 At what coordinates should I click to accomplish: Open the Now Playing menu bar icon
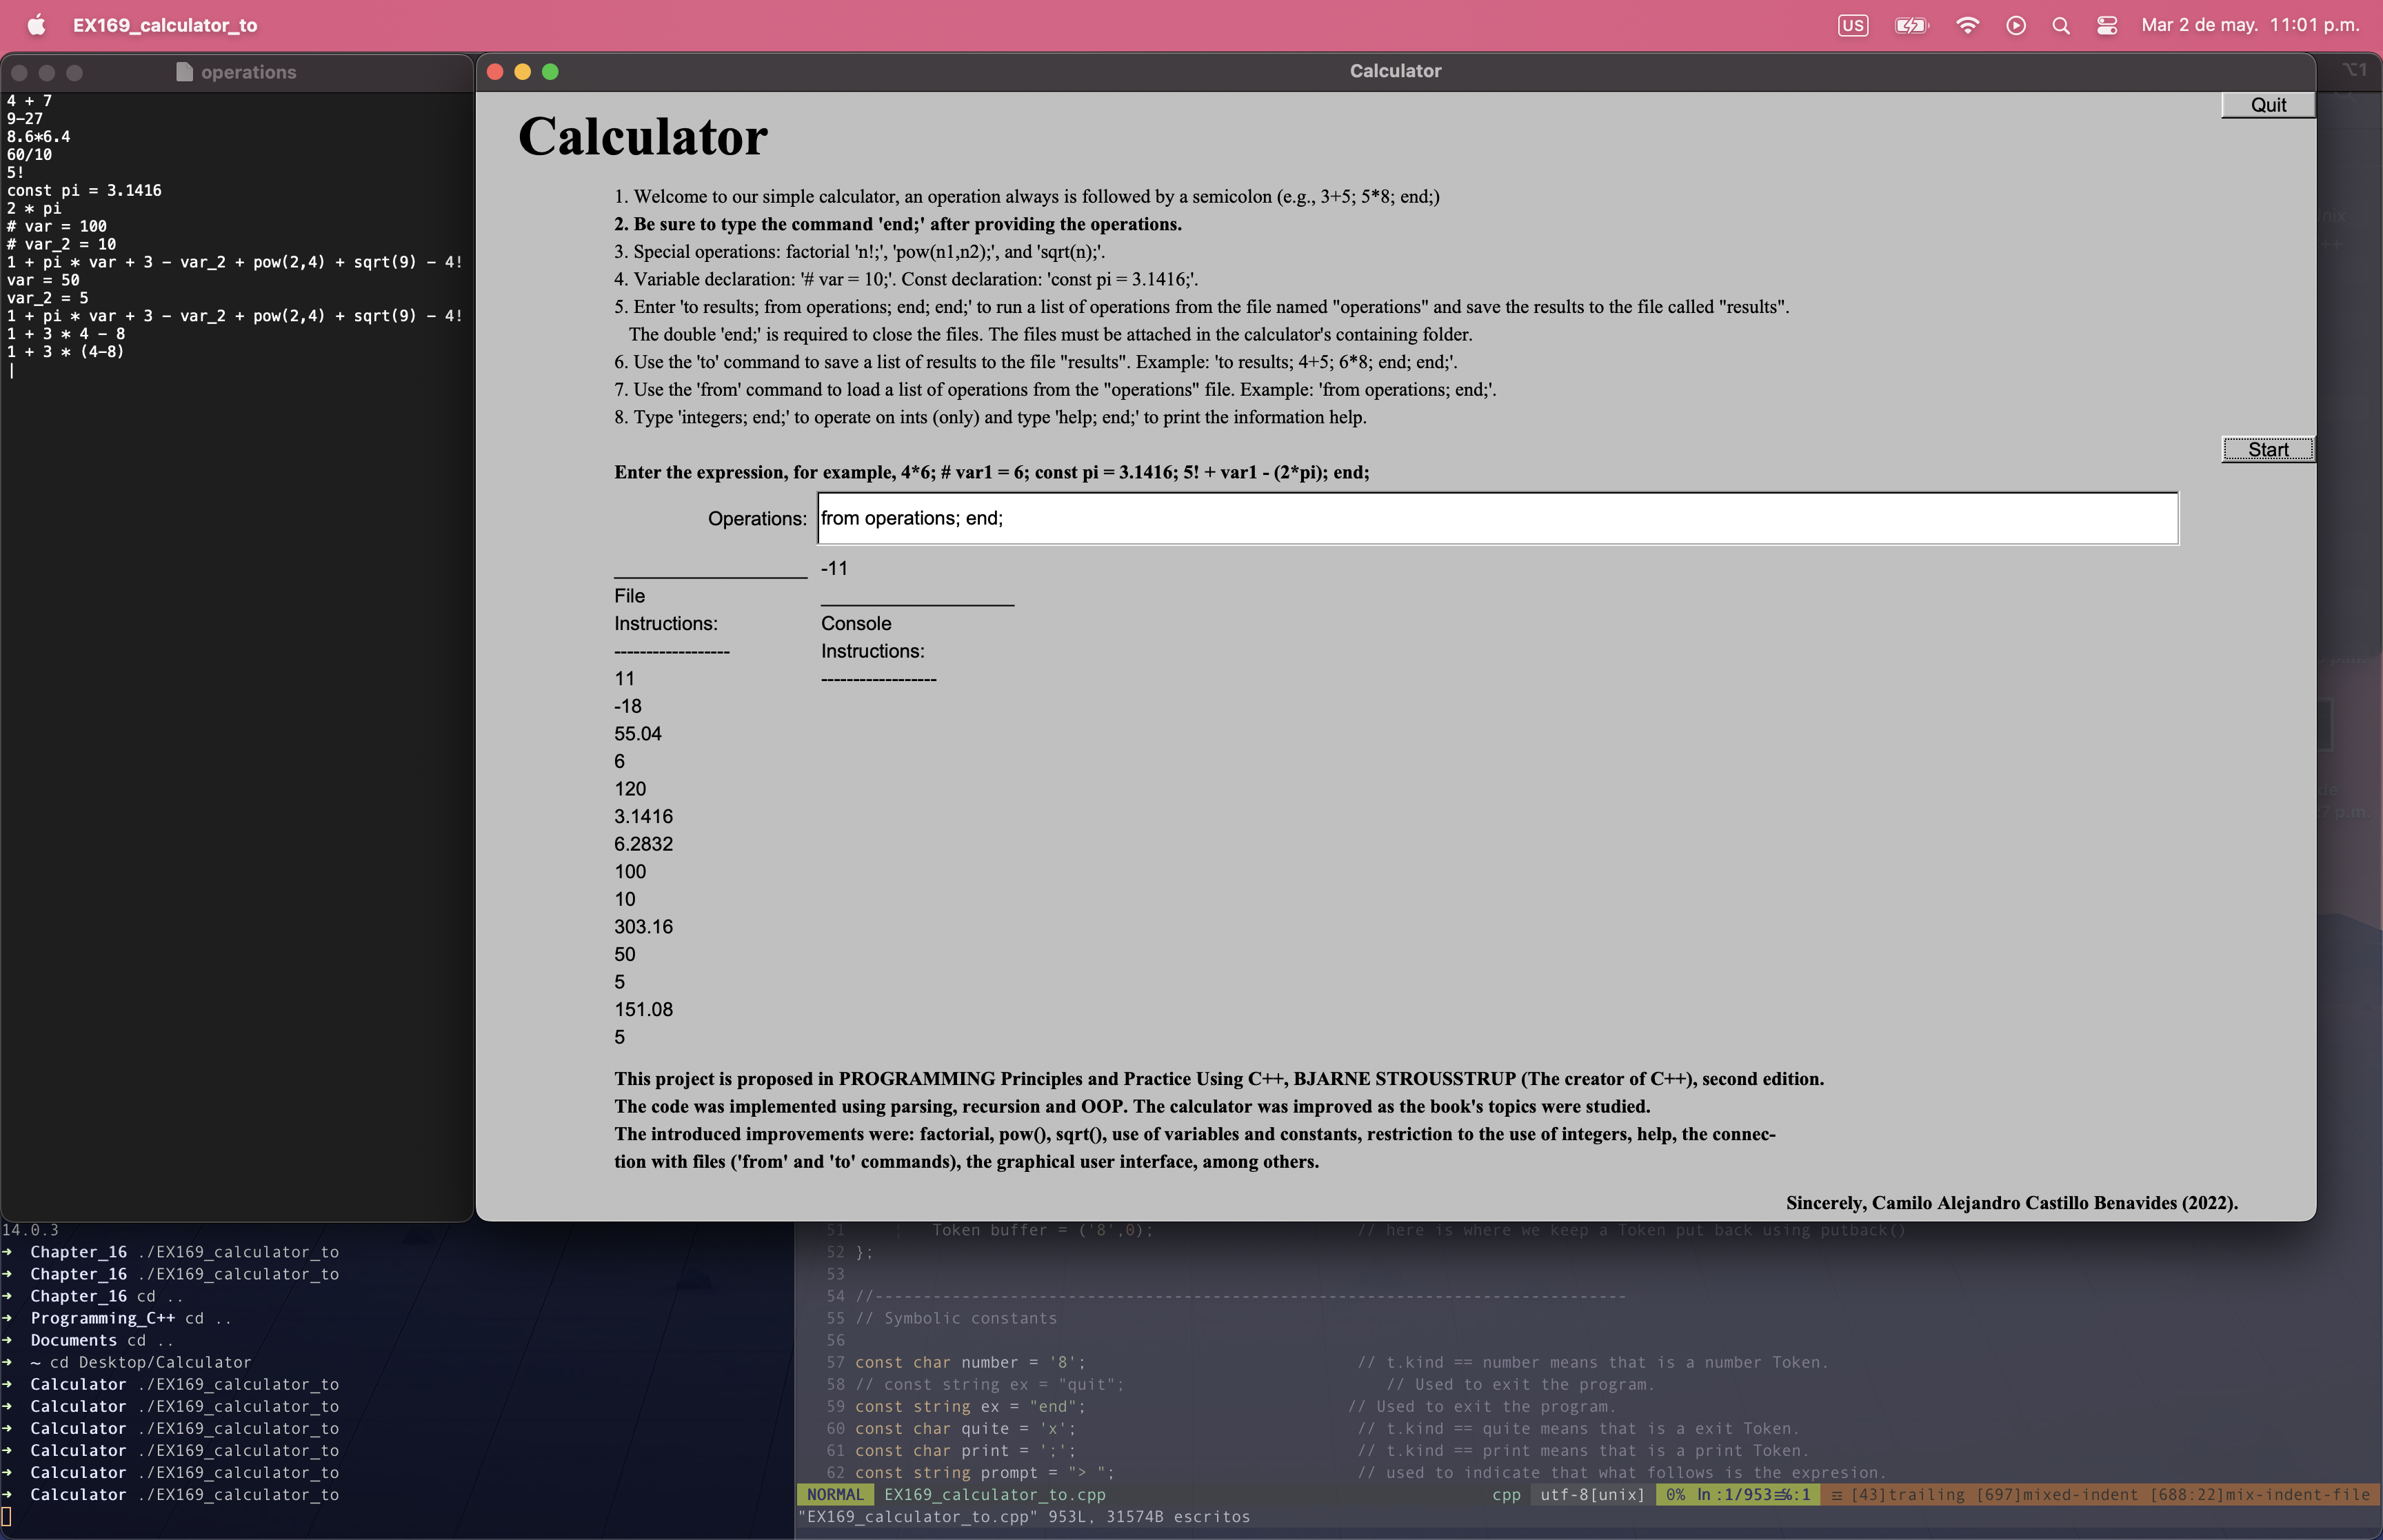2015,25
